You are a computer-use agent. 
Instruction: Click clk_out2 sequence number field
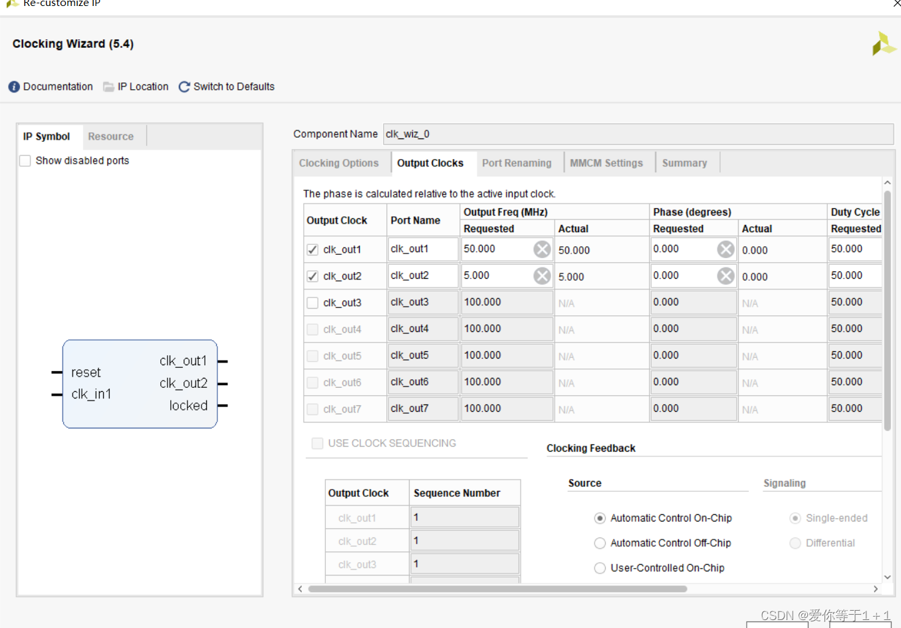[x=465, y=541]
